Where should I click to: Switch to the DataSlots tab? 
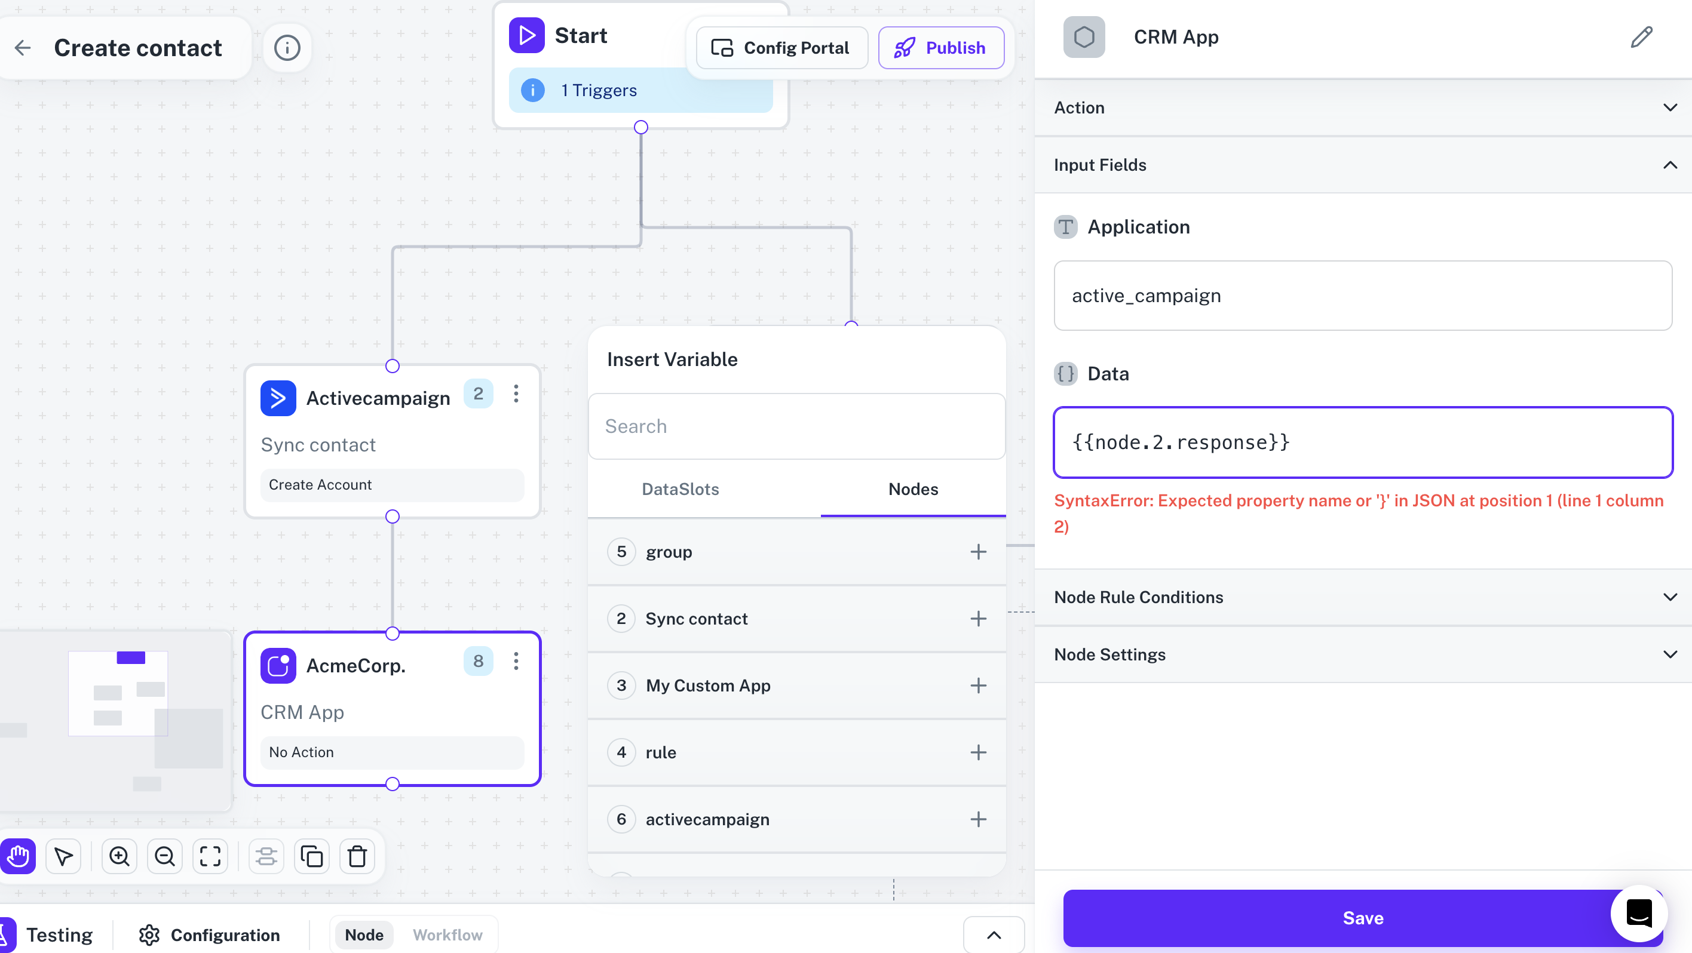tap(680, 489)
